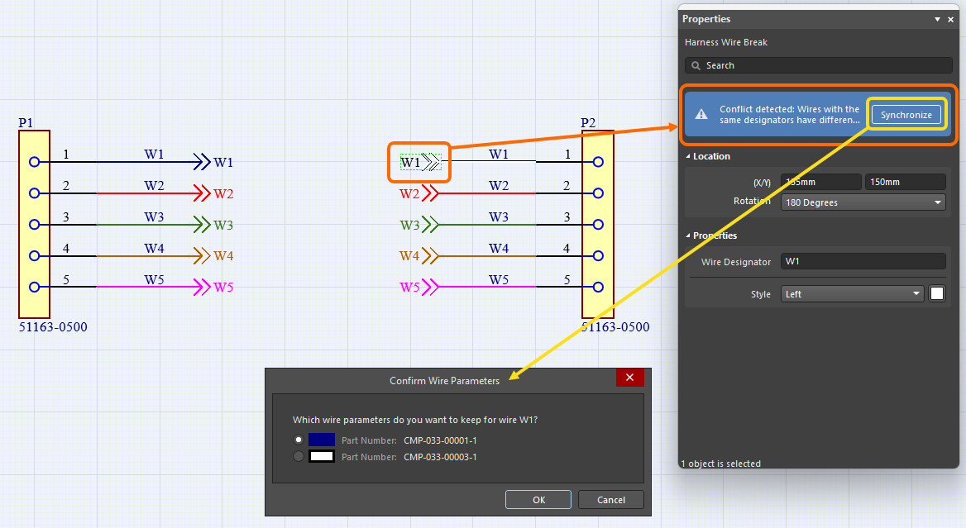Image resolution: width=966 pixels, height=528 pixels.
Task: Click the X location field in Properties
Action: click(820, 182)
